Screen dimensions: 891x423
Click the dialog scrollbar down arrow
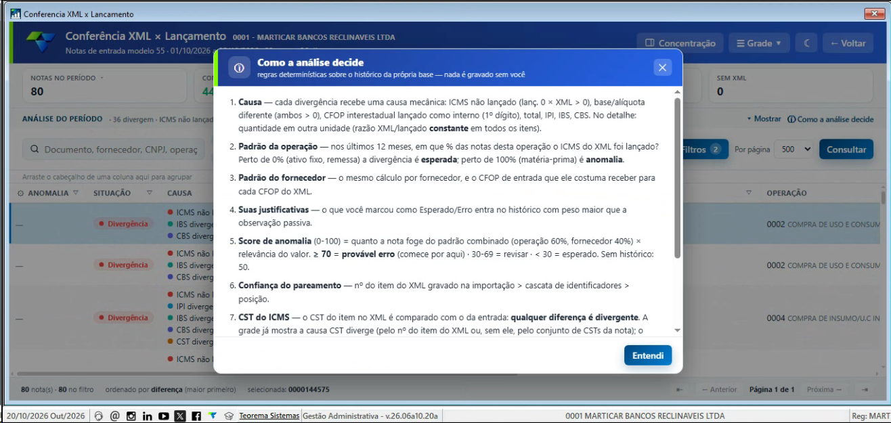pyautogui.click(x=678, y=330)
